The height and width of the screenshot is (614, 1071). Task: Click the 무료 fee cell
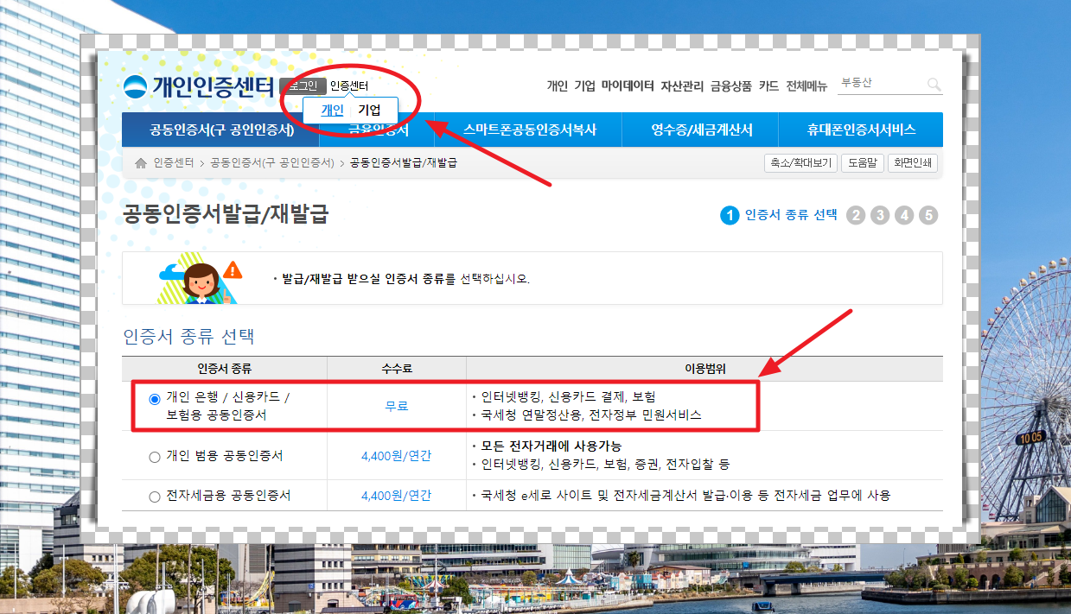397,406
